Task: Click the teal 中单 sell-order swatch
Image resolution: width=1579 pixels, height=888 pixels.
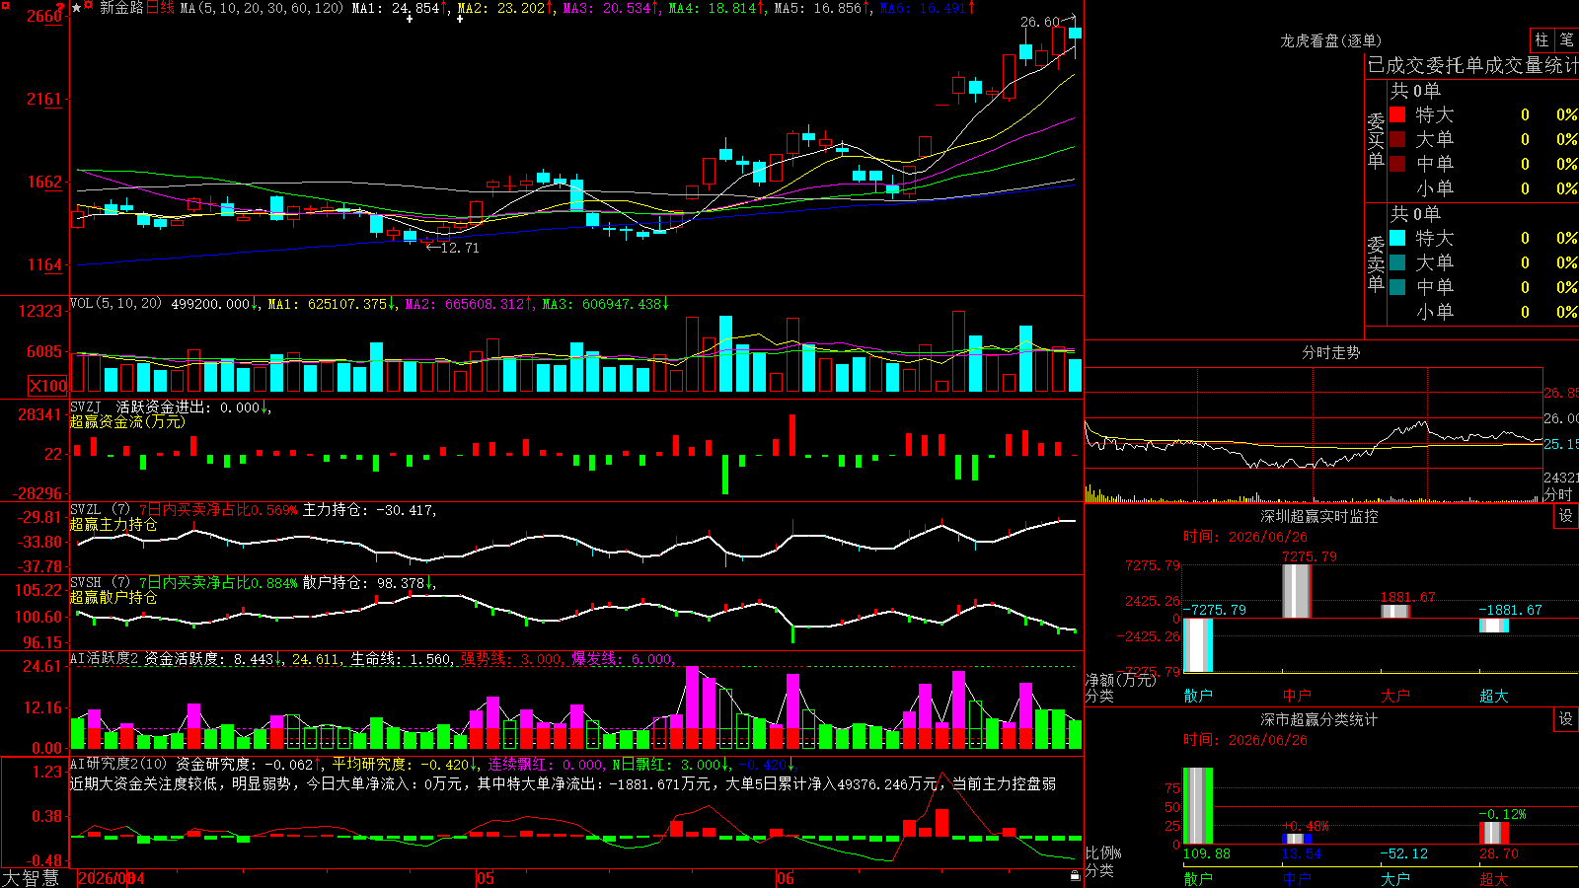Action: 1397,287
